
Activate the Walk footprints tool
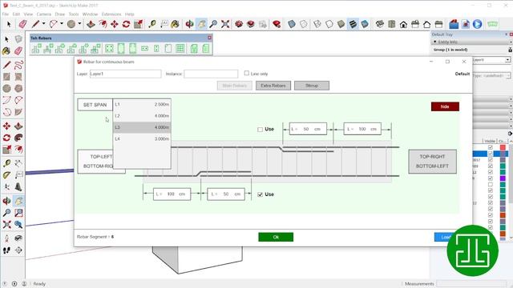pyautogui.click(x=6, y=250)
